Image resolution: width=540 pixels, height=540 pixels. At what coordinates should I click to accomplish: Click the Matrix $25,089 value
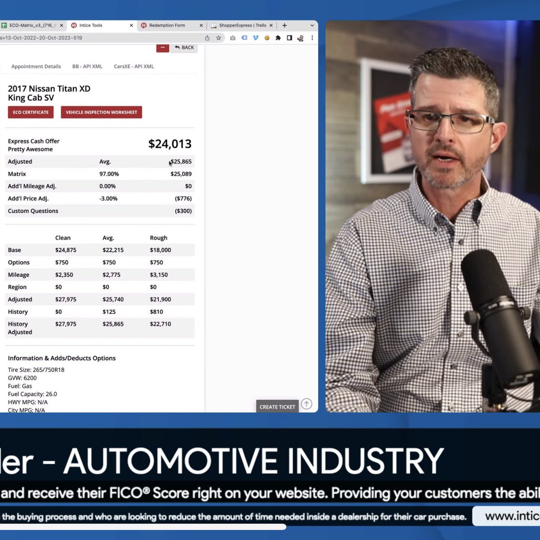pos(181,174)
